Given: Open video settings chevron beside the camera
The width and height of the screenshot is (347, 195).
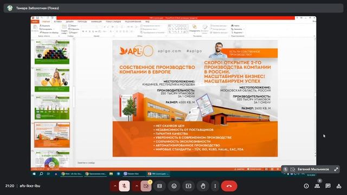Looking at the screenshot, I should coord(137,186).
